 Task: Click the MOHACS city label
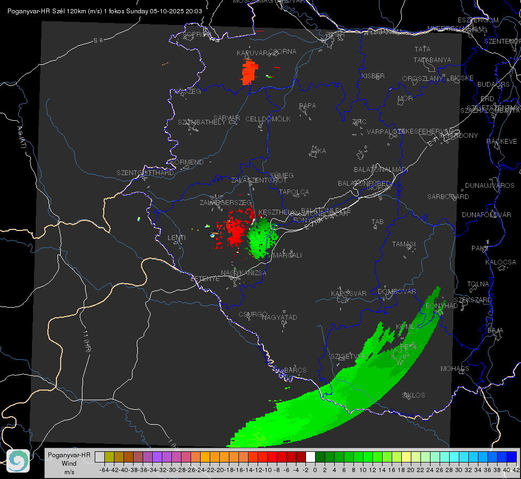coord(455,369)
